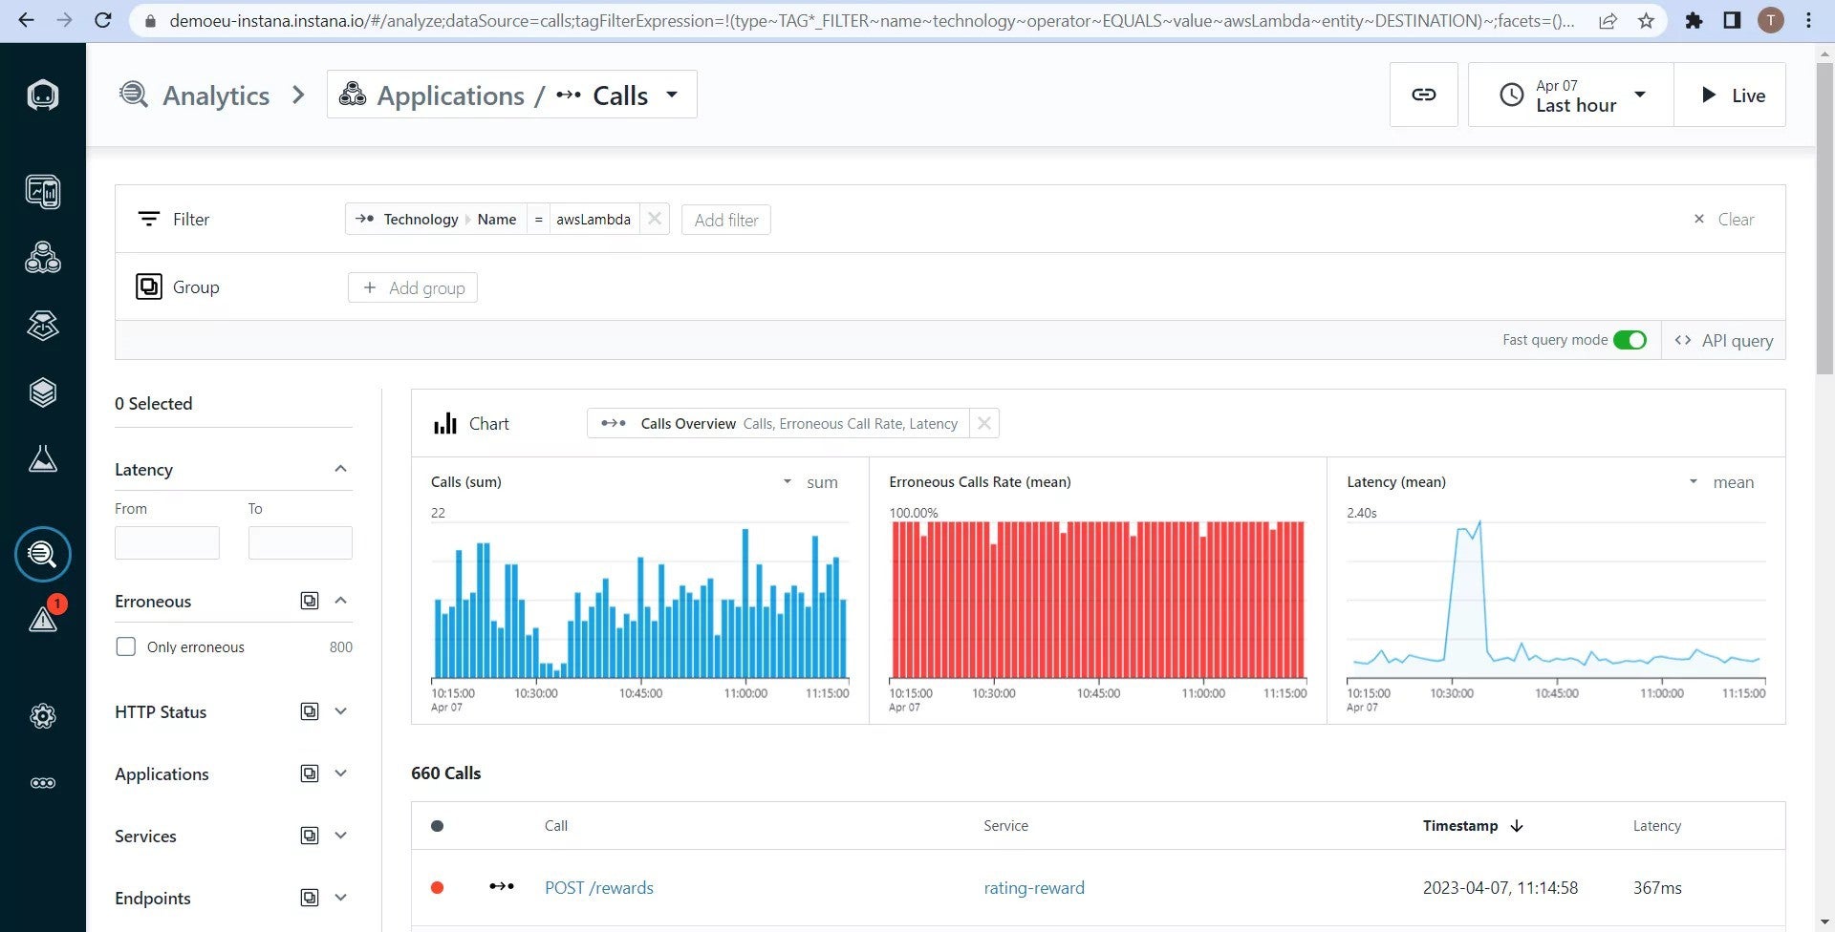Expand the Applications facet section

(x=340, y=773)
